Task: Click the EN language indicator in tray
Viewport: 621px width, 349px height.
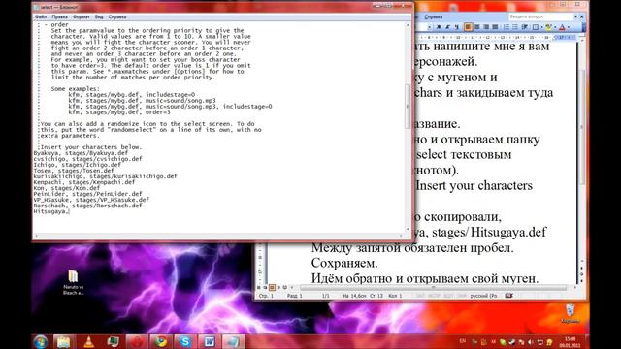Action: 462,341
